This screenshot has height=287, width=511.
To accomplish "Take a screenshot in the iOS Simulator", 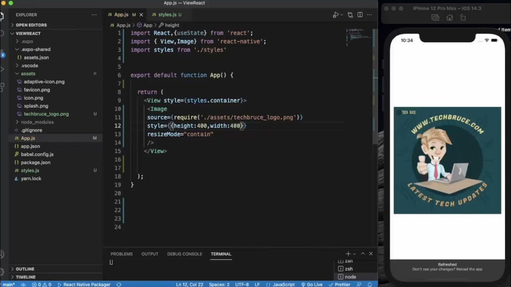I will tap(436, 18).
